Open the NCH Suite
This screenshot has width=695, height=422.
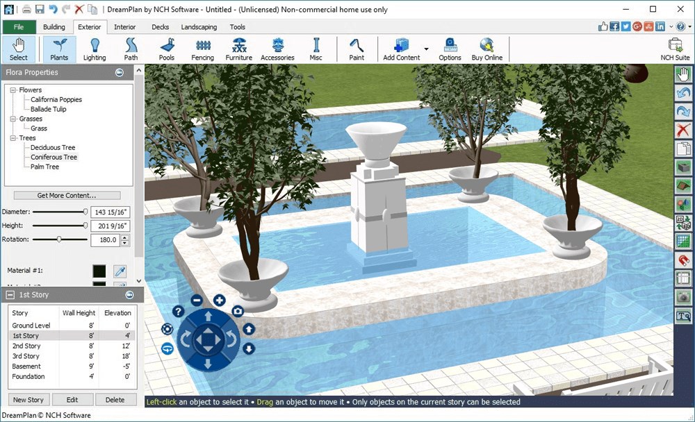675,49
